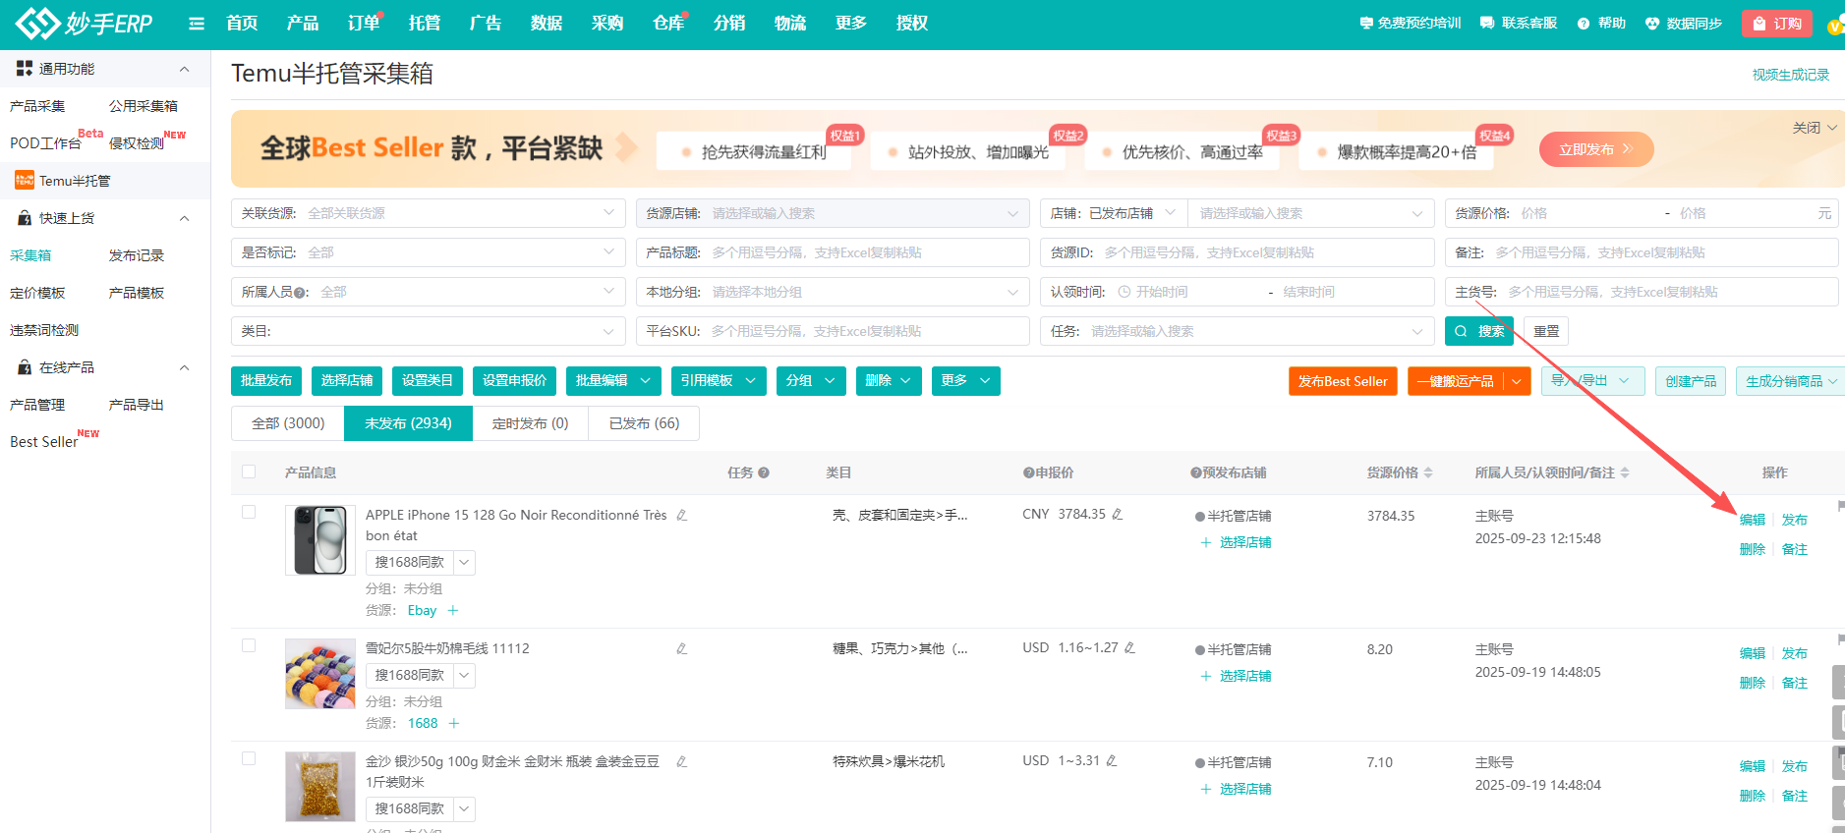Click the iPhone 15 product thumbnail
The width and height of the screenshot is (1845, 833).
coord(320,540)
